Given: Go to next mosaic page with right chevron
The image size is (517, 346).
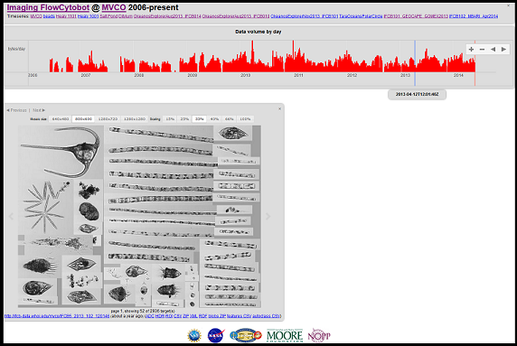Looking at the screenshot, I should 268,217.
